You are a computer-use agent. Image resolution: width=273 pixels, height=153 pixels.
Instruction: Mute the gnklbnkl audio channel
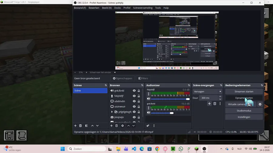point(149,112)
